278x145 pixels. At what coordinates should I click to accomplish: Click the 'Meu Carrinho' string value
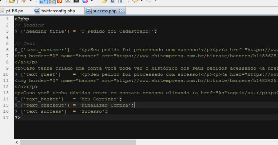point(99,99)
